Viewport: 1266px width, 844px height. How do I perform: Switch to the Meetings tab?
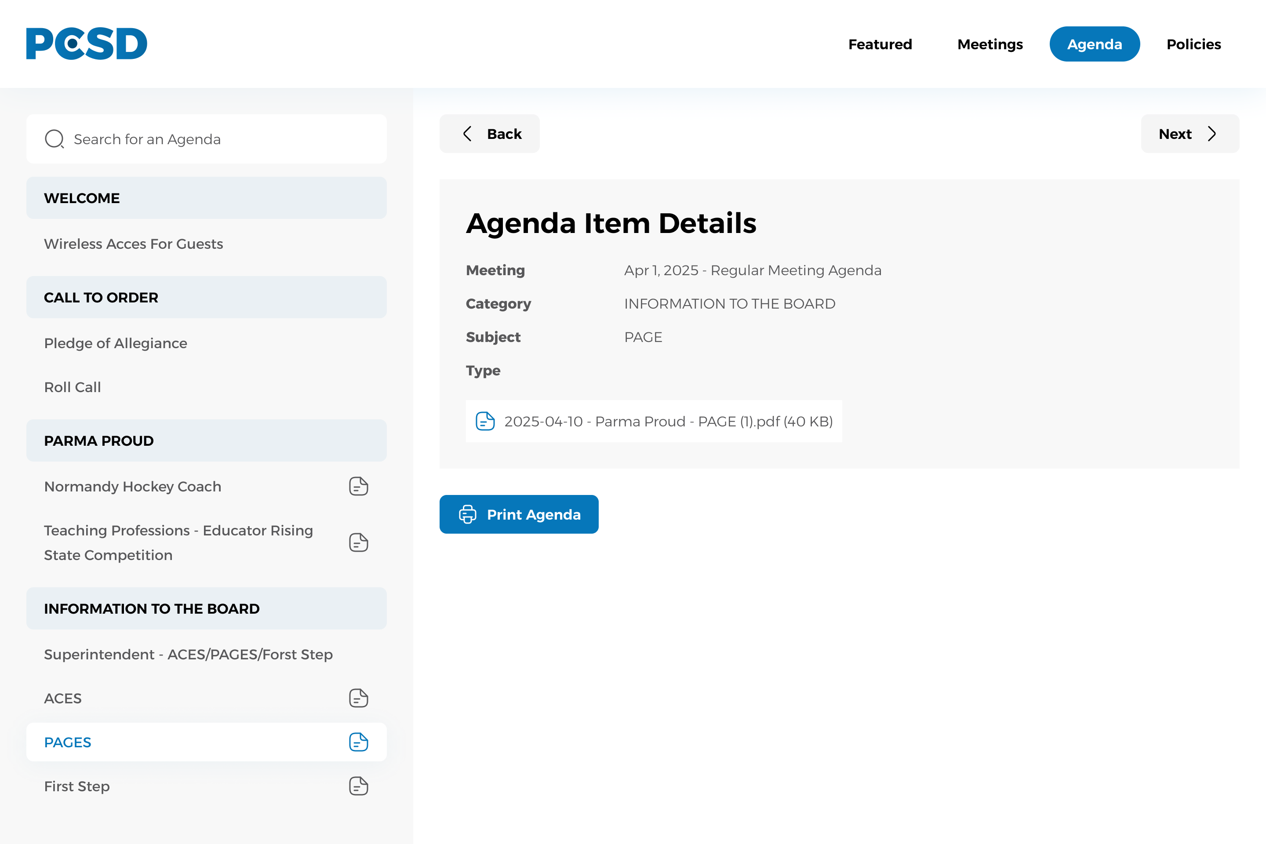990,44
